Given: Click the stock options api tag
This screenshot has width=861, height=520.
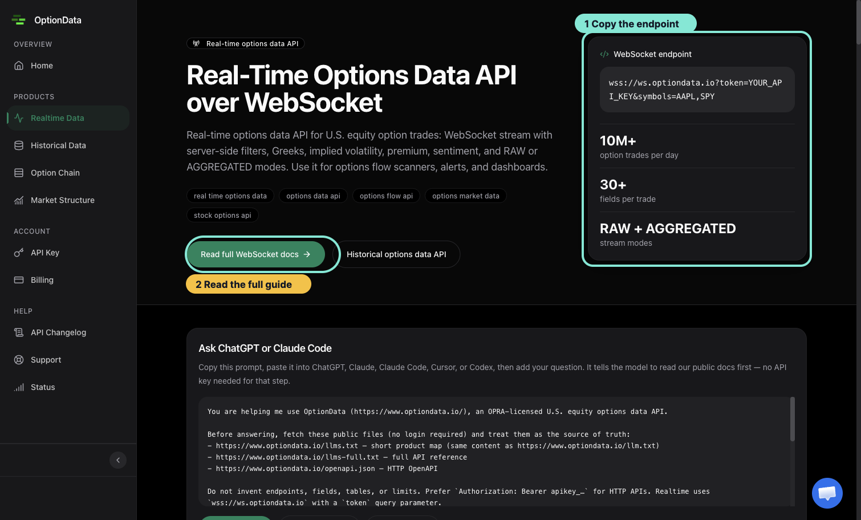Looking at the screenshot, I should pos(222,216).
